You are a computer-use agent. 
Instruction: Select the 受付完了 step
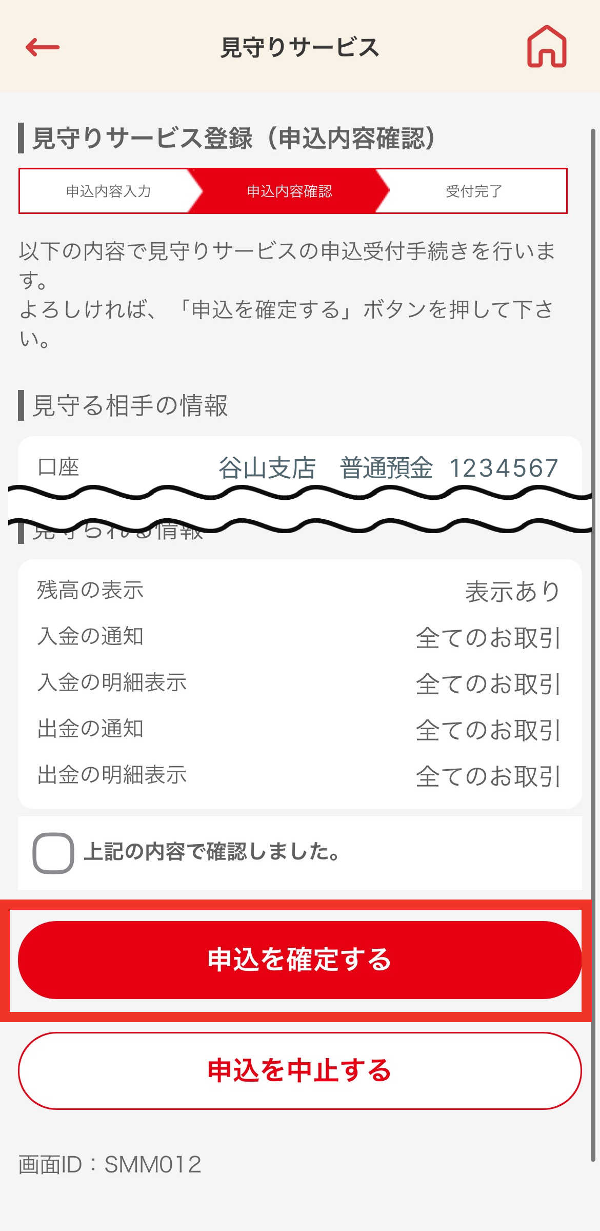tap(474, 191)
